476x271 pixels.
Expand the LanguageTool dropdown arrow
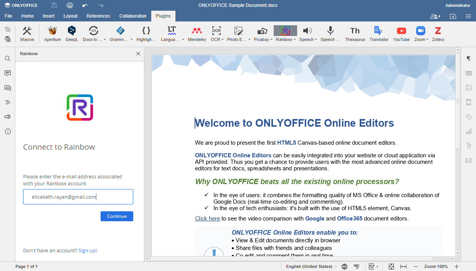point(183,39)
